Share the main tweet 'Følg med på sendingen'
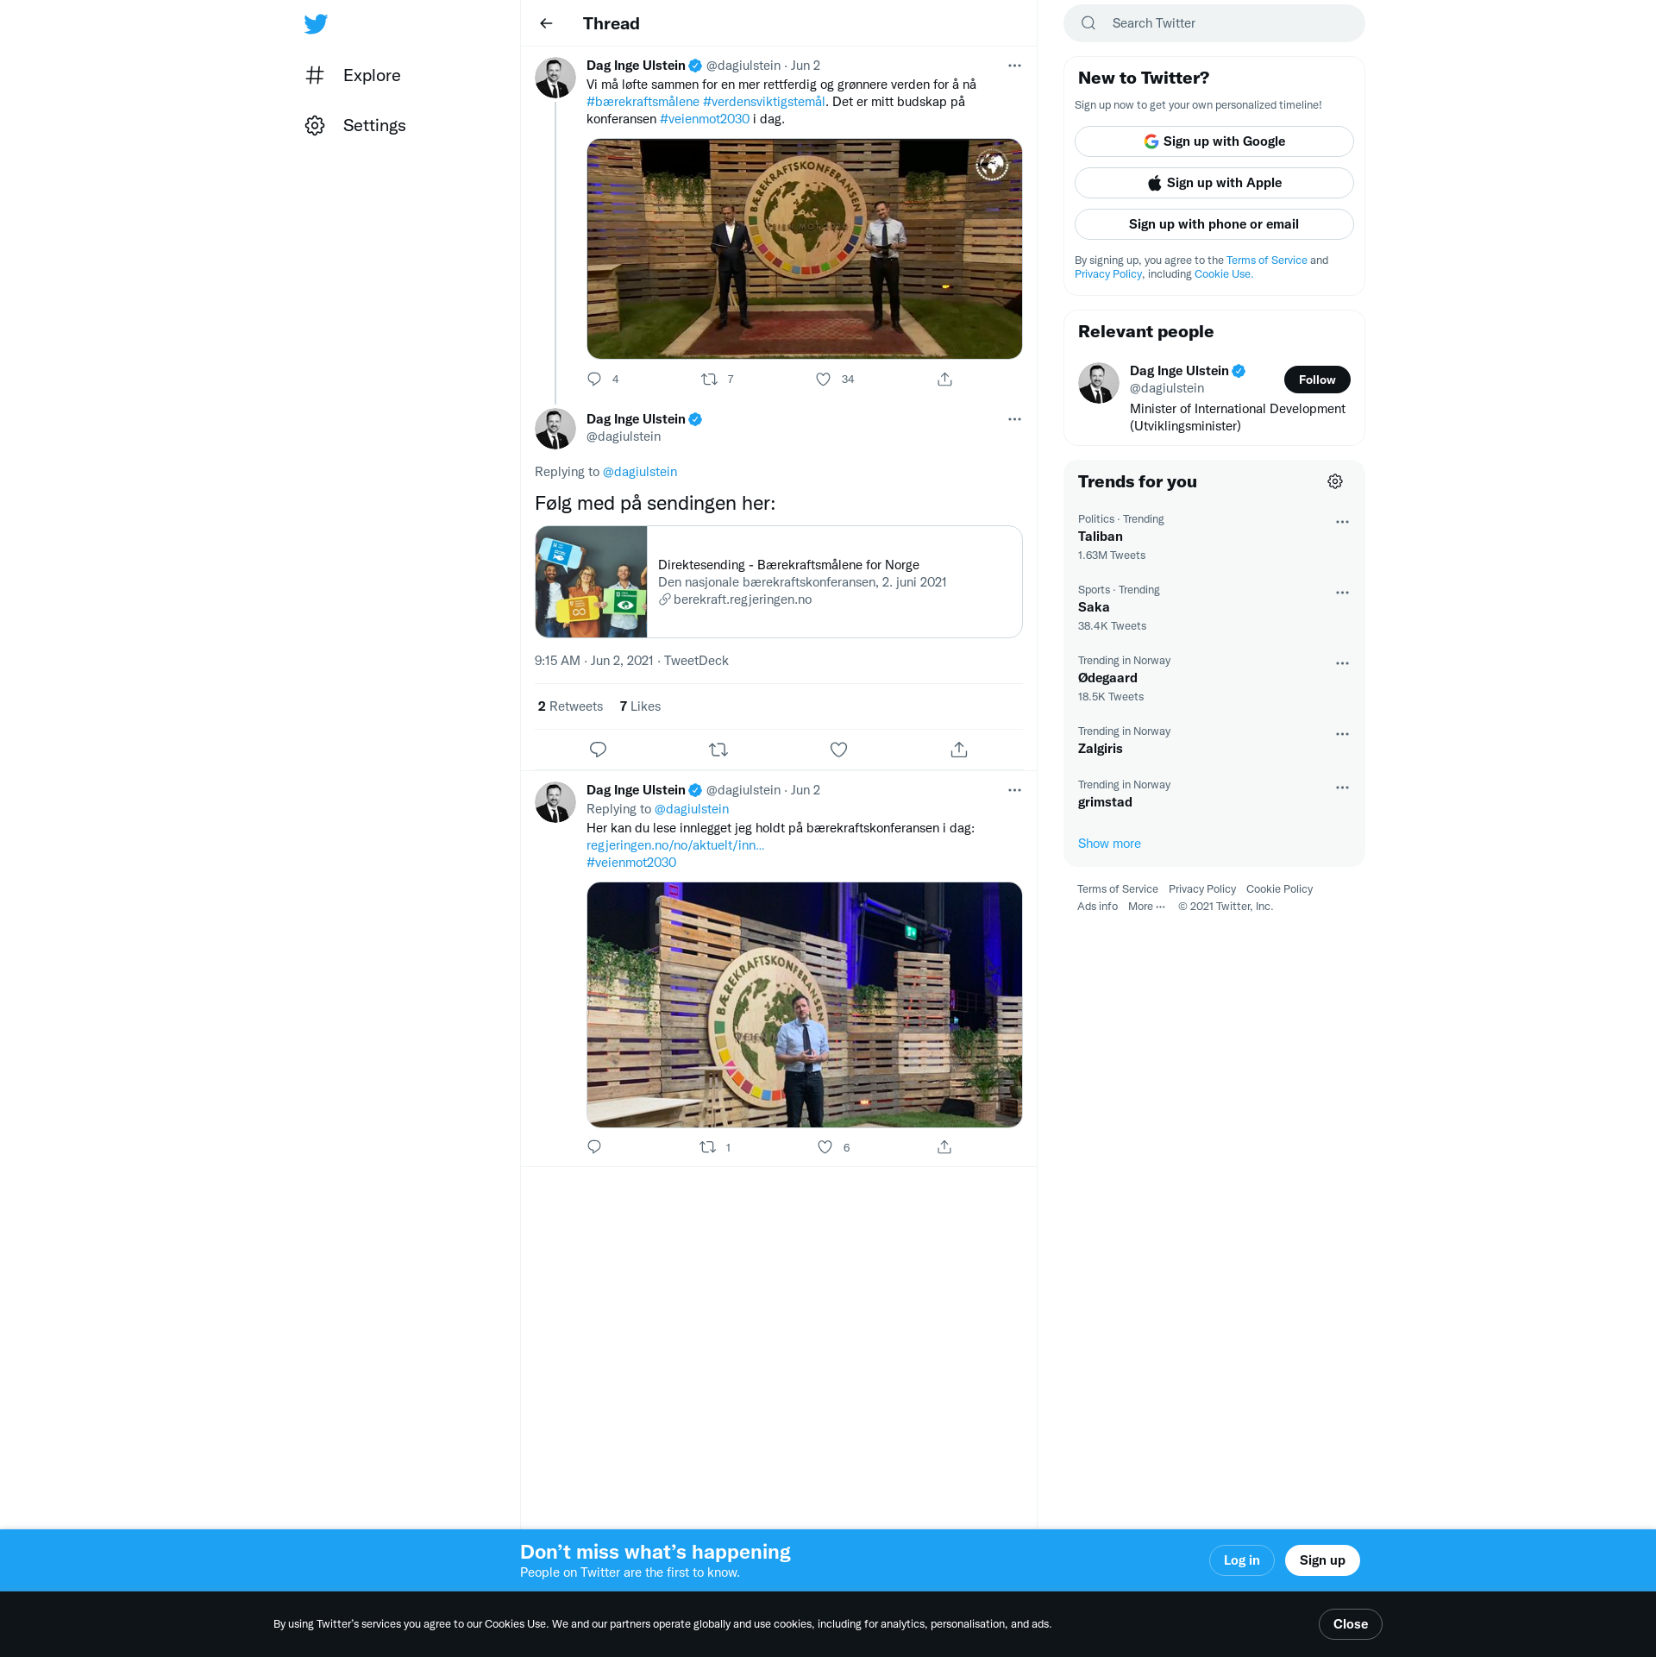The image size is (1656, 1657). coord(959,750)
